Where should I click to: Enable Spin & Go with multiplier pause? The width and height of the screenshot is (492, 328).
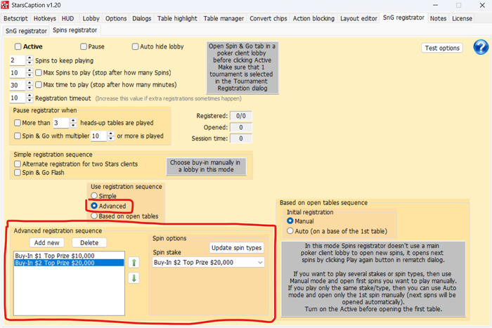click(x=18, y=136)
